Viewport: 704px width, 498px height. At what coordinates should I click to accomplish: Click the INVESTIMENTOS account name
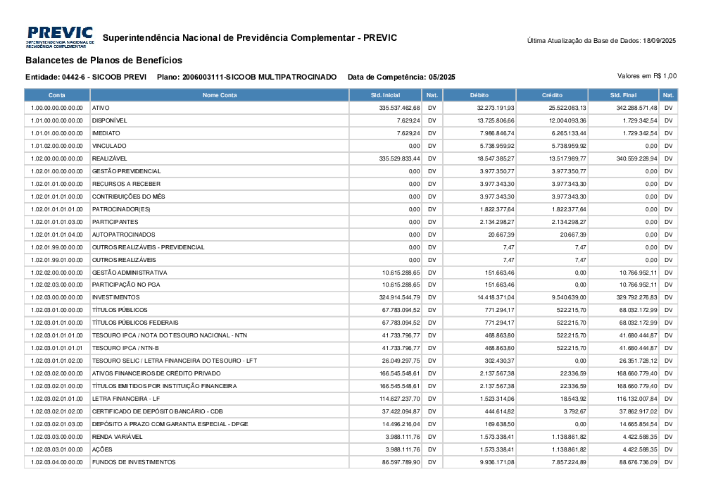[115, 298]
